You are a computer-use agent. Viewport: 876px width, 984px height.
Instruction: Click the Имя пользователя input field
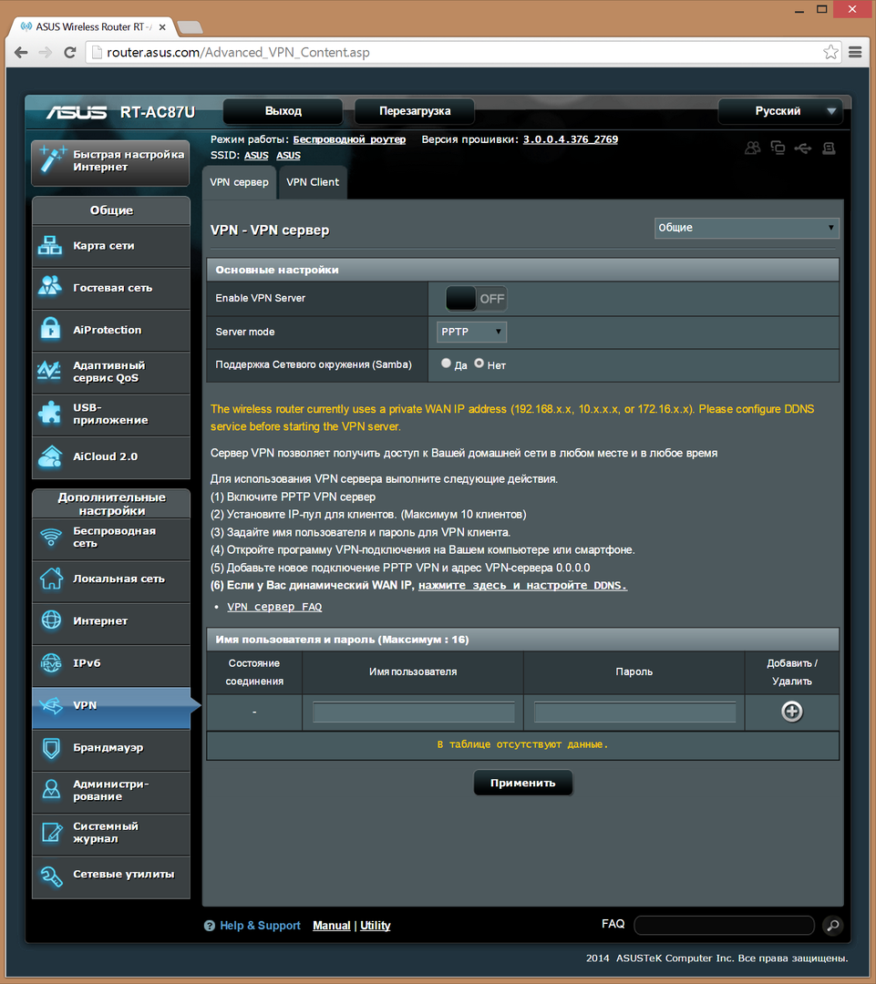(413, 712)
